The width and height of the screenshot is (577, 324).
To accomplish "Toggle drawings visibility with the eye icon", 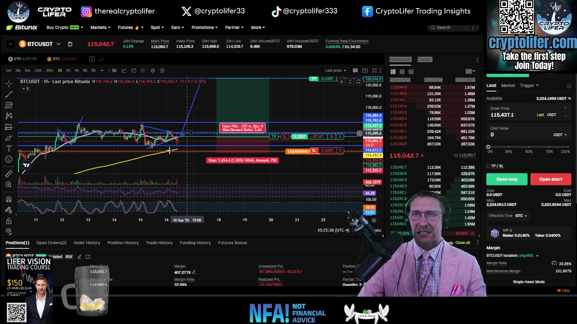I will click(x=9, y=231).
